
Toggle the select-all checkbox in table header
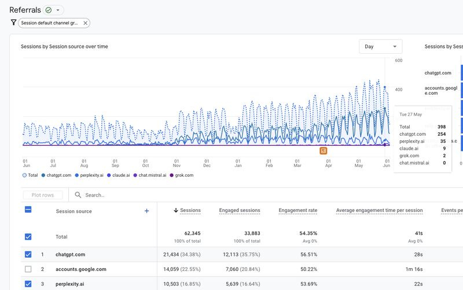pyautogui.click(x=28, y=210)
